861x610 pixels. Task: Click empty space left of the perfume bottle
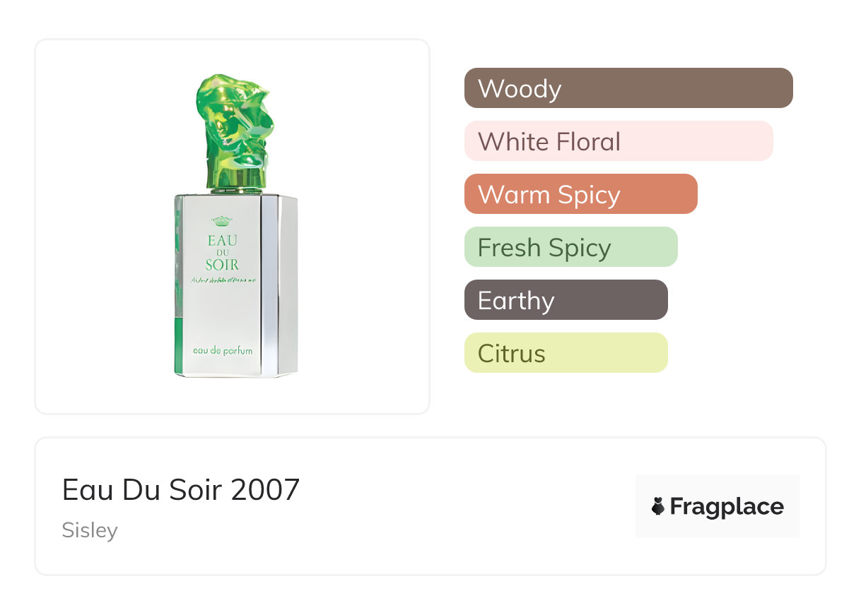click(106, 226)
